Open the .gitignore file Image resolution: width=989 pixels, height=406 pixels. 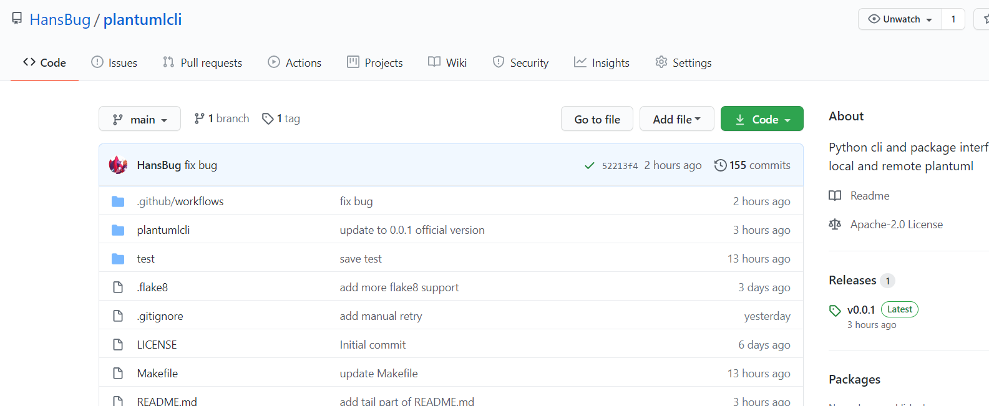pos(160,316)
